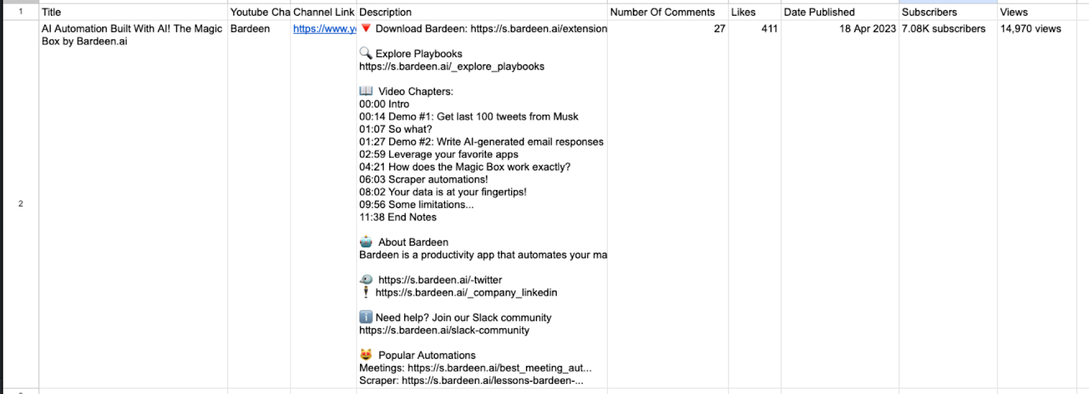This screenshot has width=1089, height=394.
Task: Select the cell containing 27 comments
Action: [x=668, y=204]
